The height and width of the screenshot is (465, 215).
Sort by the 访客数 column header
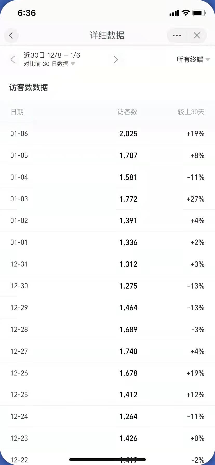pos(127,112)
